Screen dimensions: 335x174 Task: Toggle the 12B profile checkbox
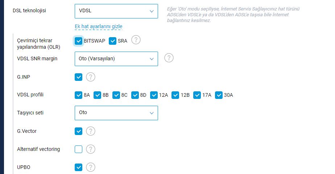tap(175, 95)
